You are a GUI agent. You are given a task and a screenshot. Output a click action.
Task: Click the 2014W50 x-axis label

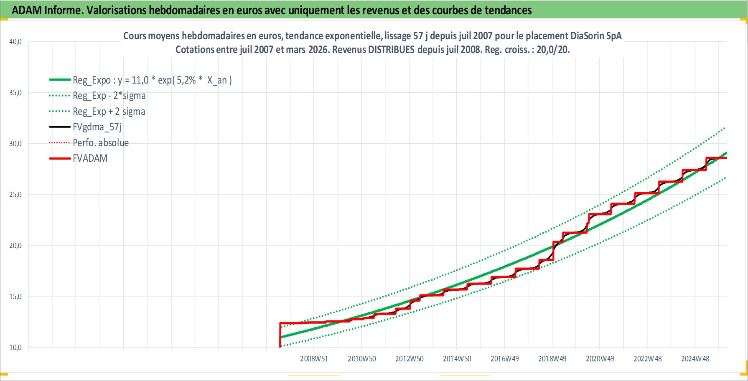click(457, 359)
